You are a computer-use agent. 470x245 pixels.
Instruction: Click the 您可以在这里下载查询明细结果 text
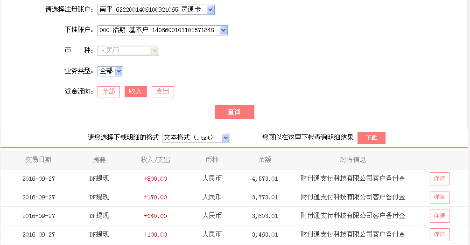pos(308,137)
